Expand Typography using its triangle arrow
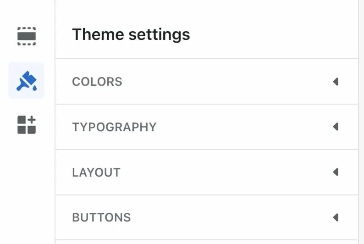 click(336, 127)
